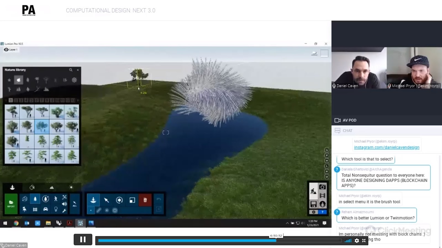Open 360 panorama mode icon
This screenshot has width=442, height=248.
322,204
